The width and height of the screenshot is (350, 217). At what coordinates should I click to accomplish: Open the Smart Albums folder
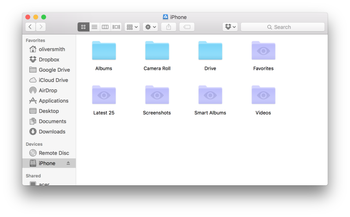coord(210,95)
